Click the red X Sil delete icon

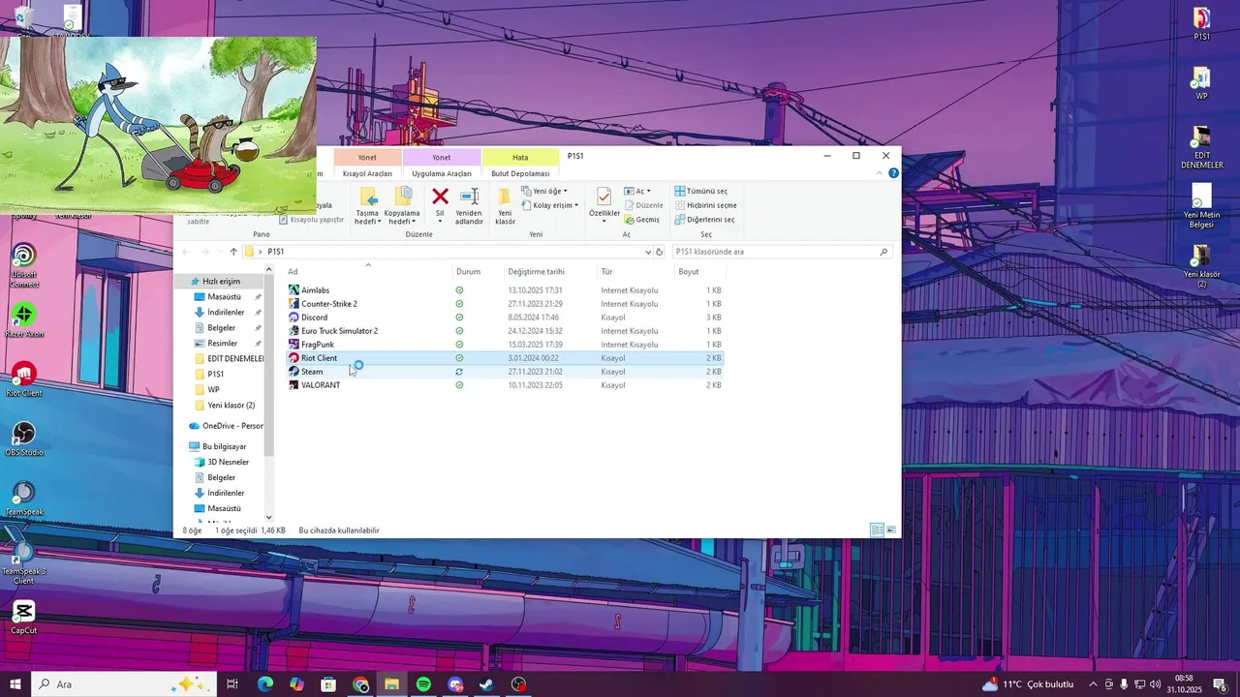440,197
